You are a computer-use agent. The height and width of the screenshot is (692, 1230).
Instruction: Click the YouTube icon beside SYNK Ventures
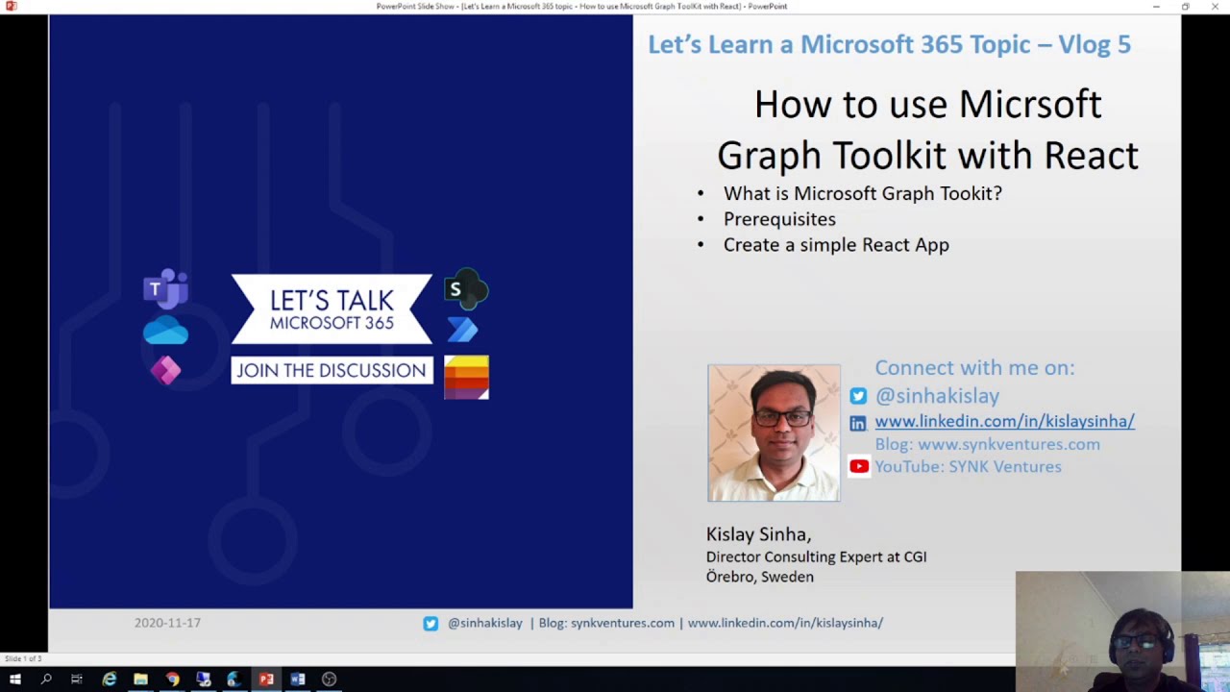click(x=859, y=466)
